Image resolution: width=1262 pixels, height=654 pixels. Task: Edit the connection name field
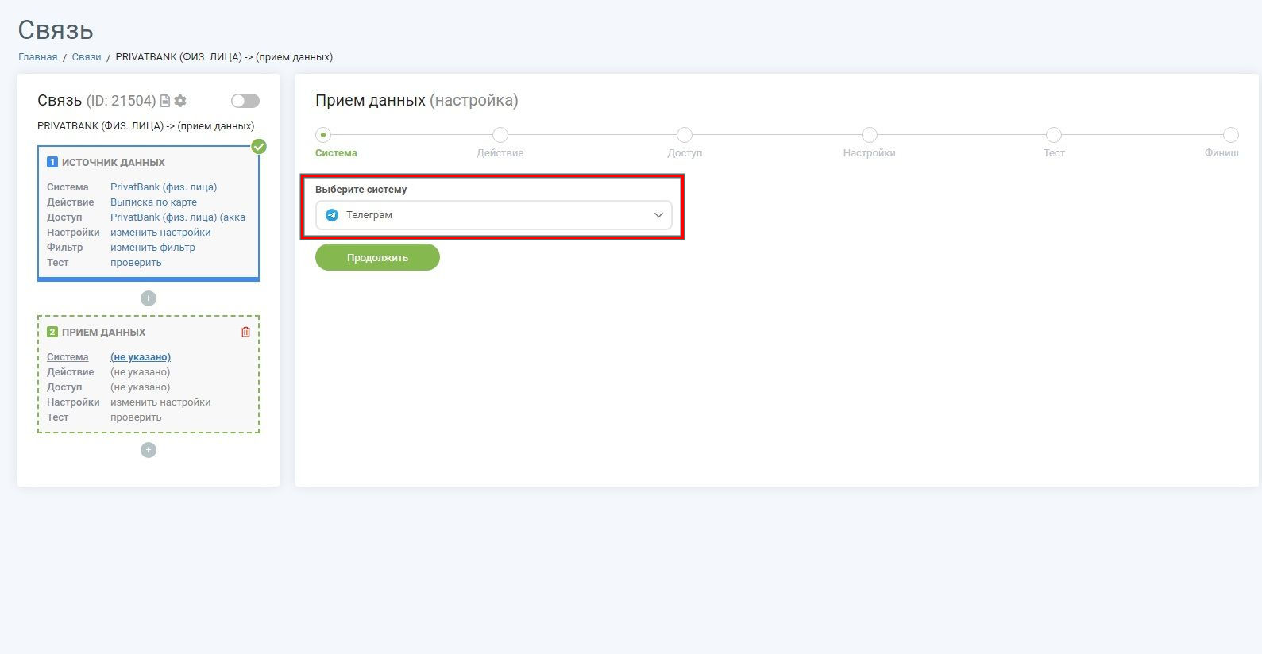(148, 125)
